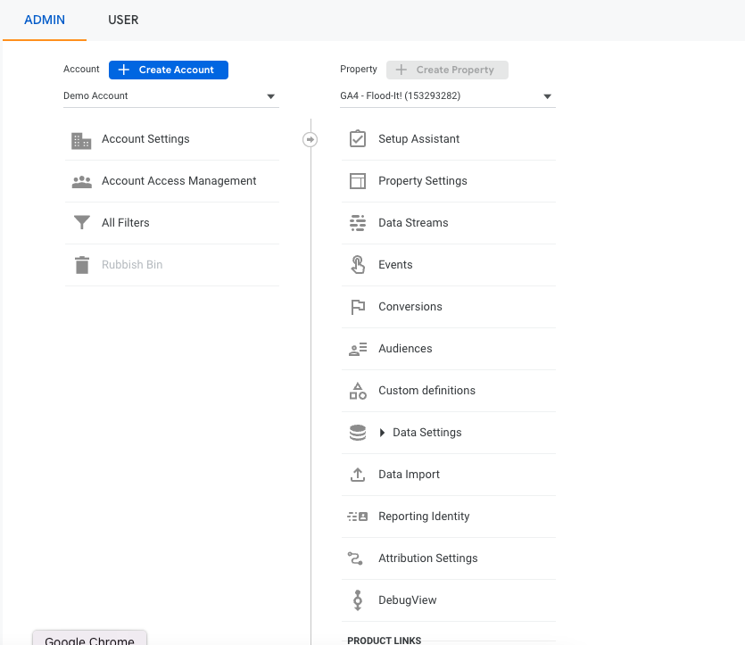Click the All Filters funnel icon
Image resolution: width=745 pixels, height=645 pixels.
[82, 222]
